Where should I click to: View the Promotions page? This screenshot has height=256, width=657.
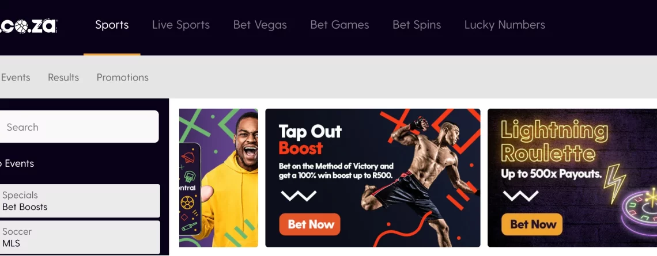(x=122, y=78)
